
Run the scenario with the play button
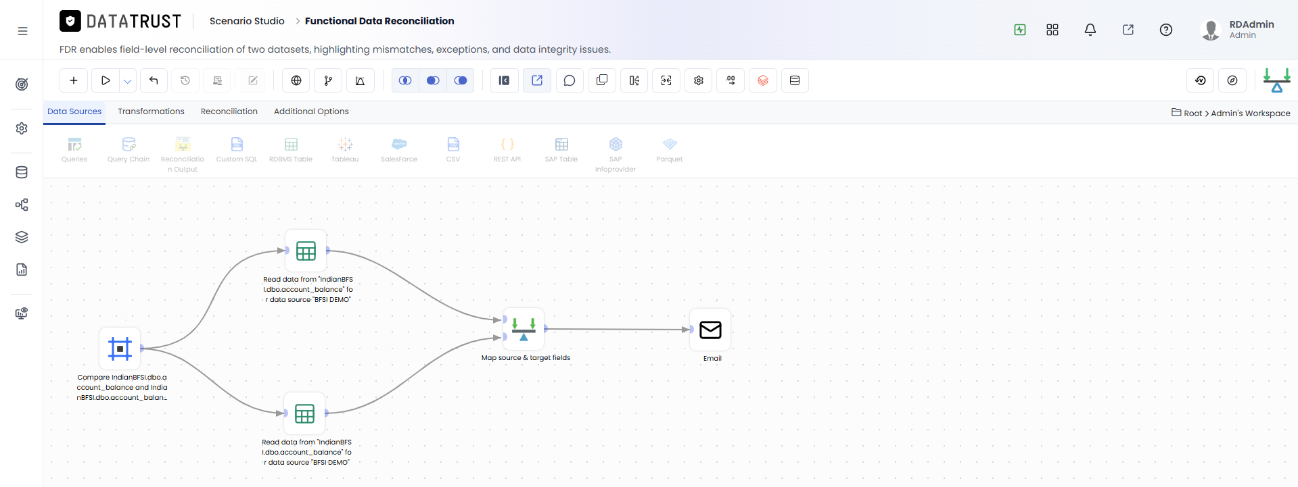[106, 80]
